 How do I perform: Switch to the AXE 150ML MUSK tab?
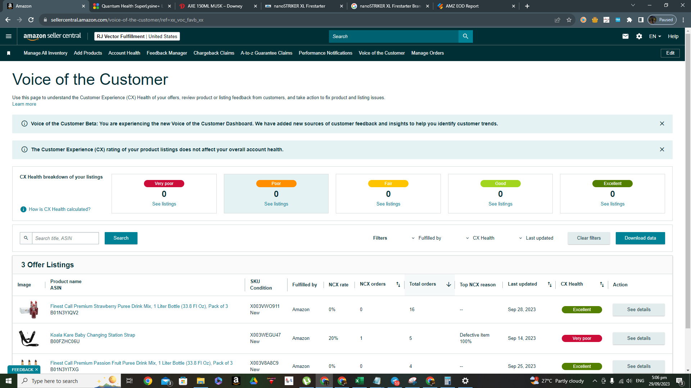[x=217, y=6]
